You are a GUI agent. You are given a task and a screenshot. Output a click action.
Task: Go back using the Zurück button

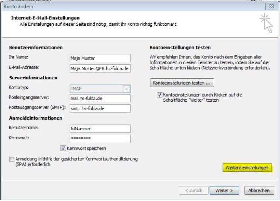193,190
